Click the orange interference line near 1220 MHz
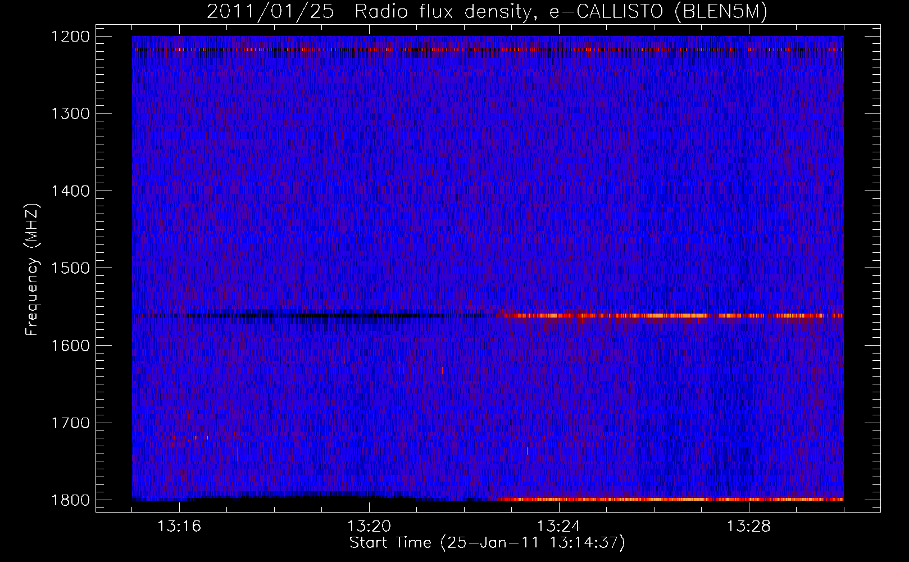 [x=488, y=50]
